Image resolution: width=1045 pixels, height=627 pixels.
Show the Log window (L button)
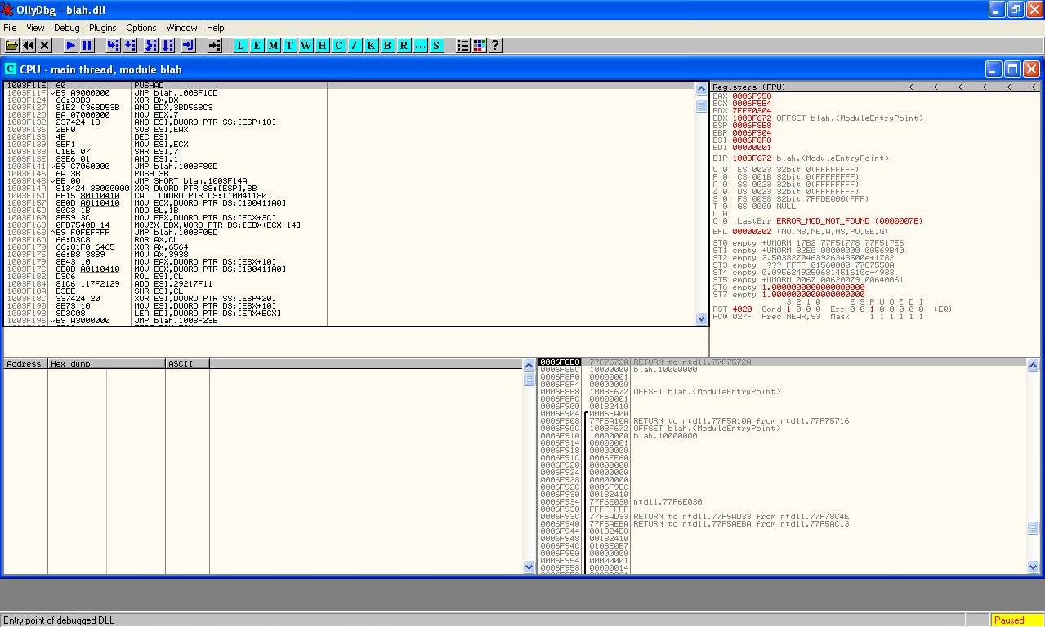click(x=241, y=46)
